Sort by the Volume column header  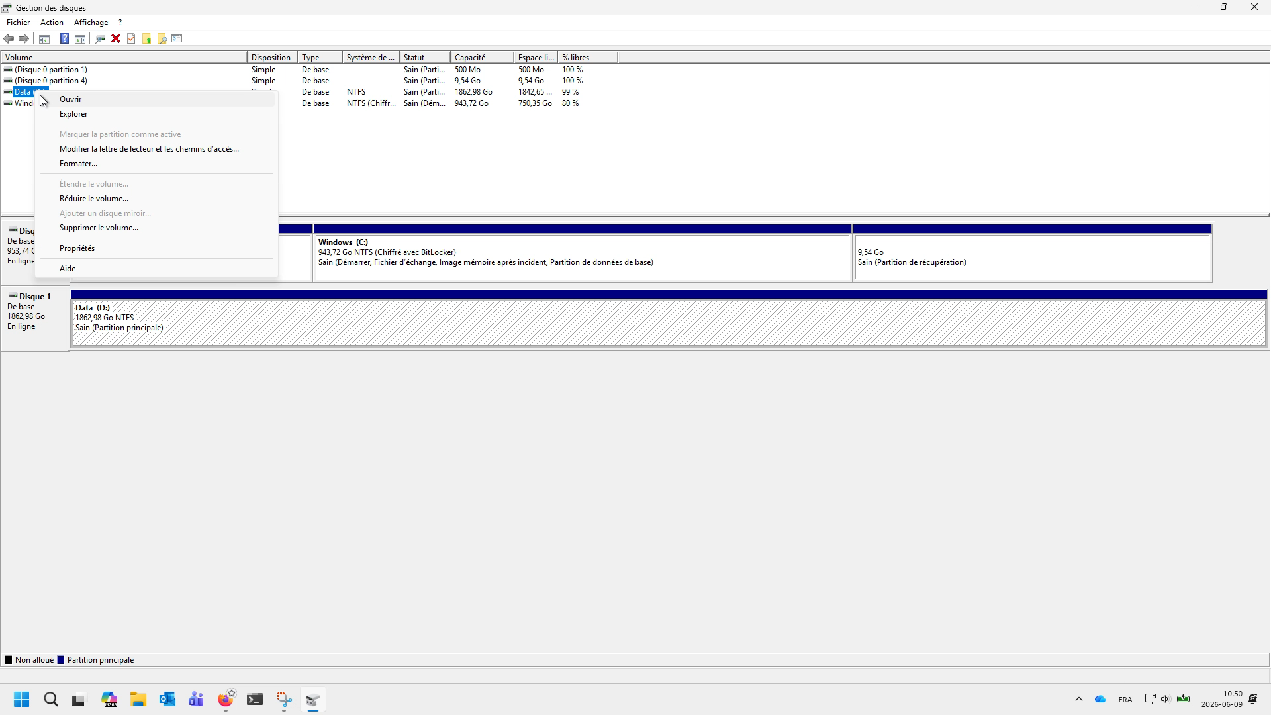pos(124,58)
